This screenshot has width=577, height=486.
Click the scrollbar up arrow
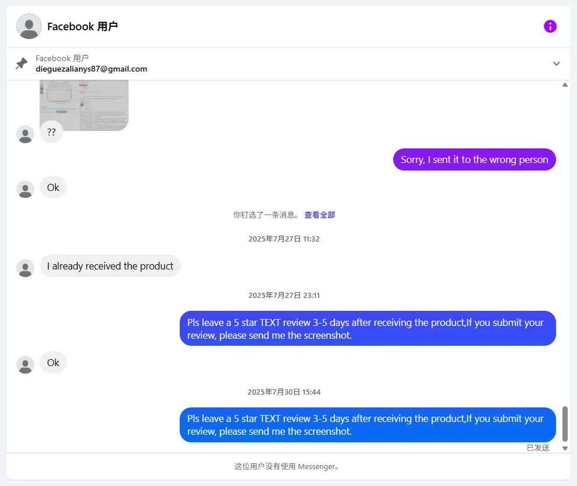point(564,85)
